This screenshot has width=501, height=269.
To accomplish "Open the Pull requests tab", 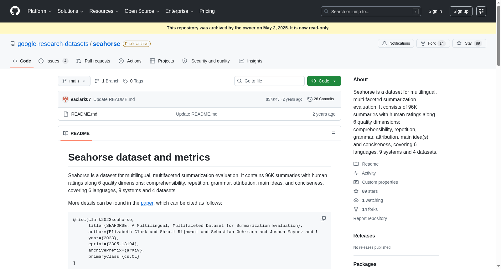I will (93, 61).
